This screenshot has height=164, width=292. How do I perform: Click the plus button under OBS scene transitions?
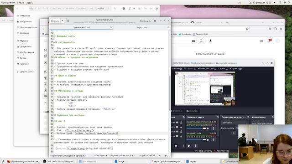tap(234, 133)
